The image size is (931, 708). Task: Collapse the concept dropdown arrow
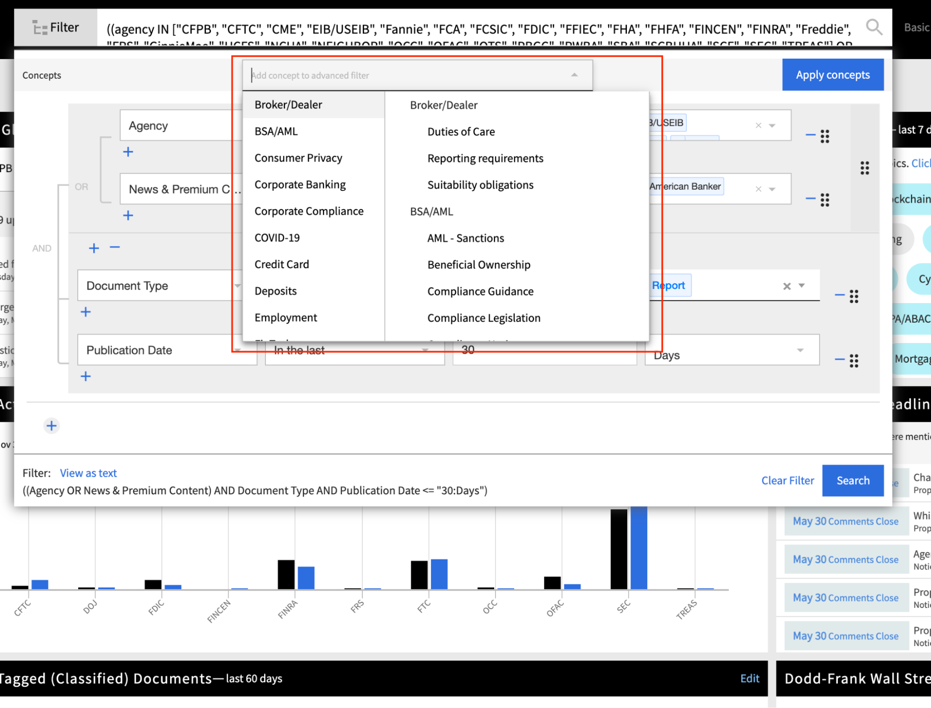(574, 75)
